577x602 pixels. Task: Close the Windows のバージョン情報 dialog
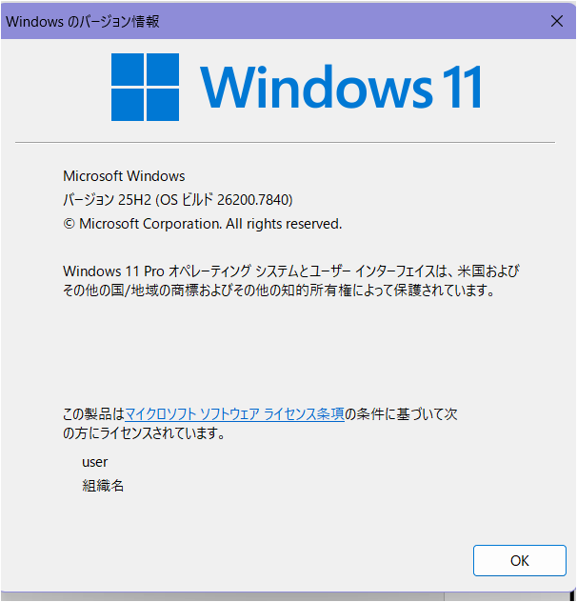tap(557, 21)
